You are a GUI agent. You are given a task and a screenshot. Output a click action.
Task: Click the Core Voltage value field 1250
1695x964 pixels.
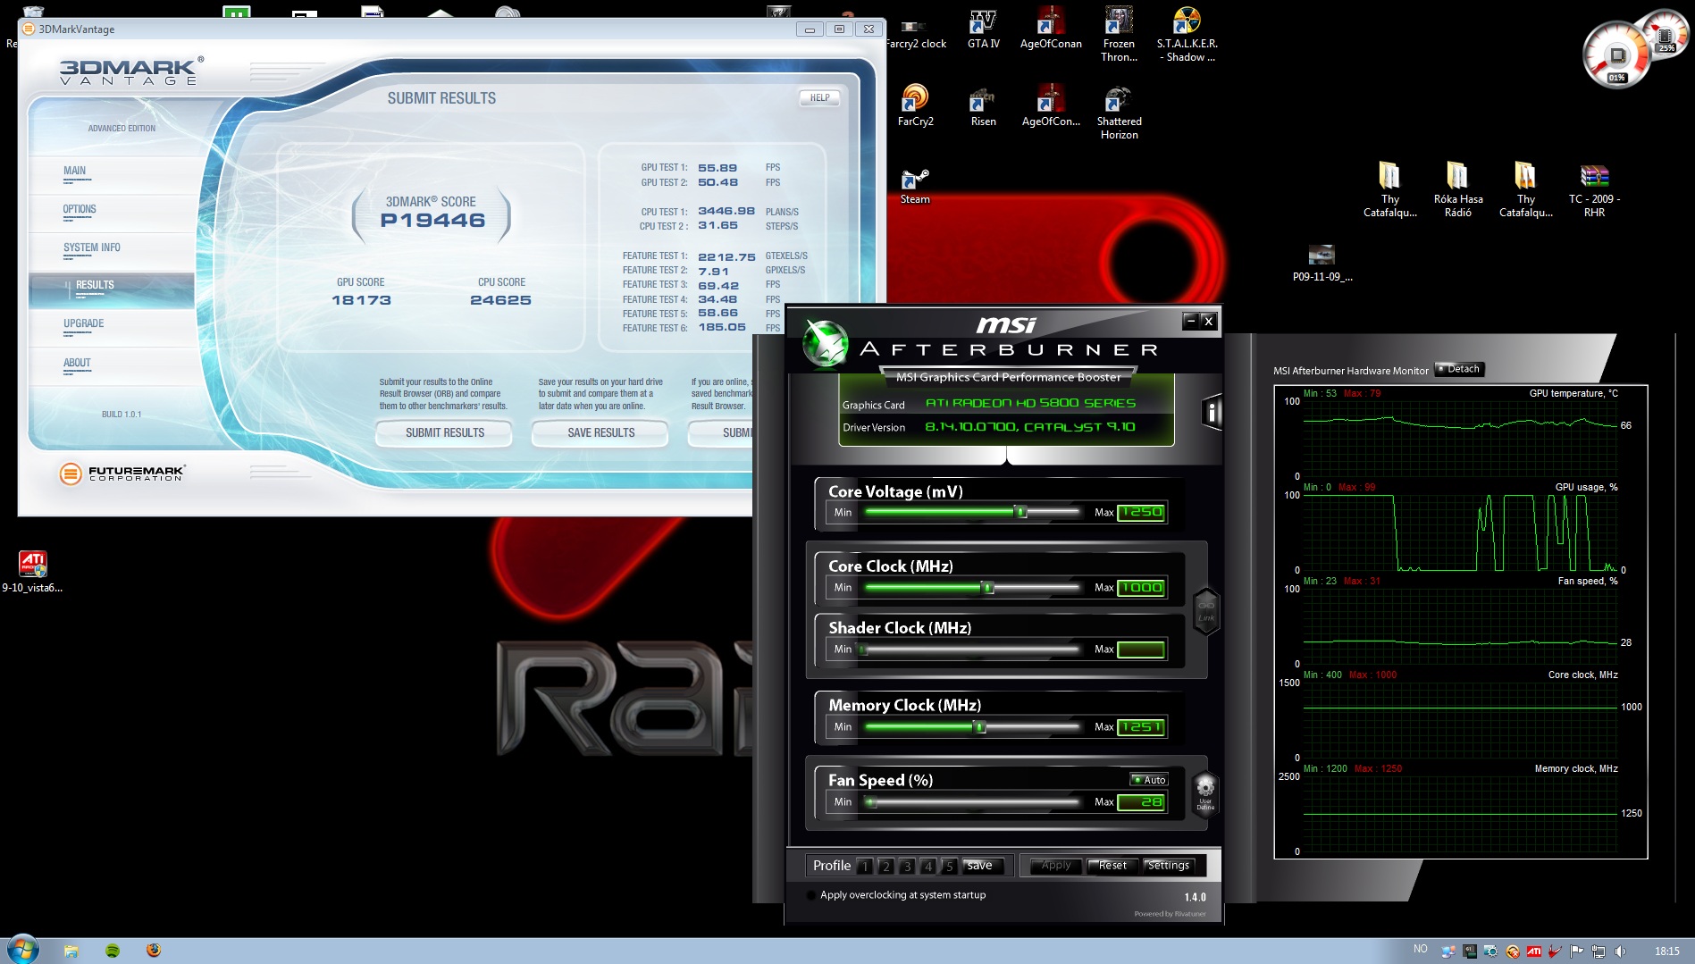(x=1141, y=513)
